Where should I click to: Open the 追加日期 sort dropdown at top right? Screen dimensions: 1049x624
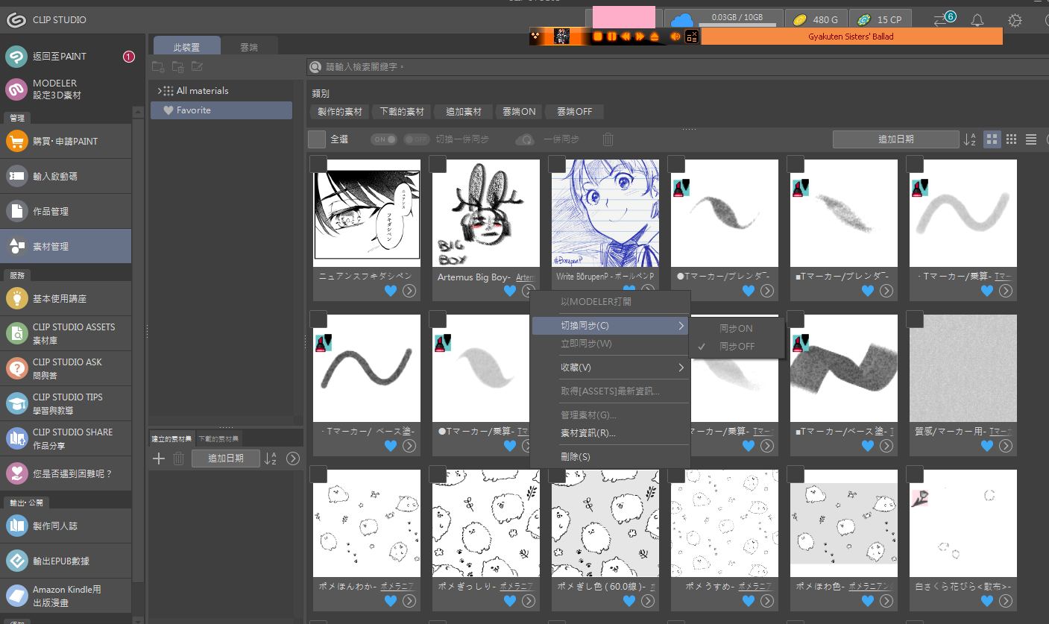(895, 139)
